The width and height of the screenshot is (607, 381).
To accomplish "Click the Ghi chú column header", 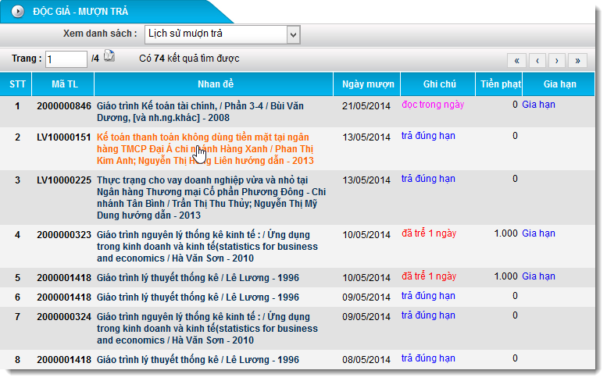I will click(x=438, y=84).
